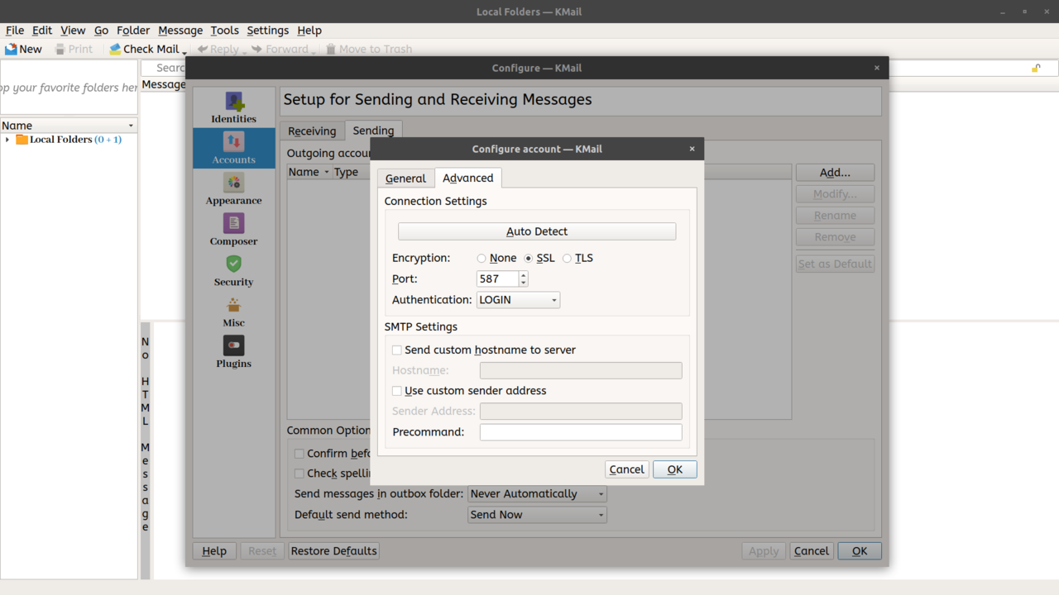Click the Restore Defaults button
The width and height of the screenshot is (1059, 595).
click(334, 551)
